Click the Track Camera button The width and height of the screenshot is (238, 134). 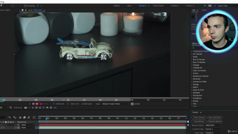199,117
